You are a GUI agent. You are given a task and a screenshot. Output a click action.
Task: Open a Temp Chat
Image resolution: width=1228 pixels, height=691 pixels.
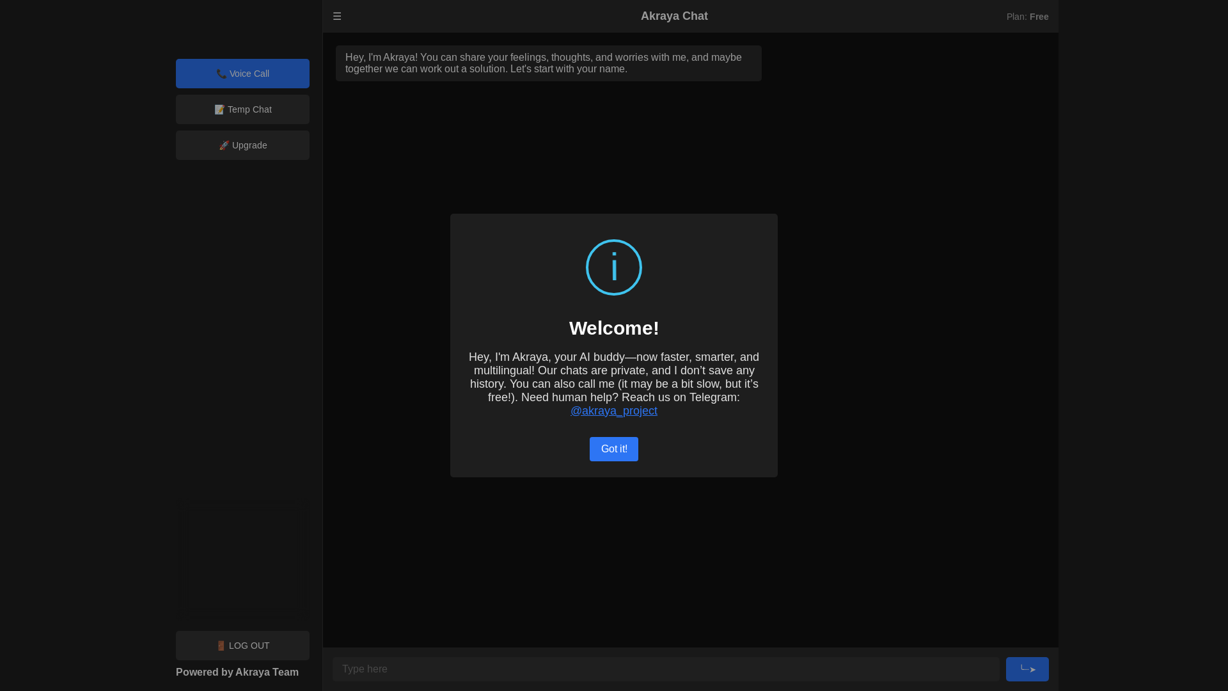pos(242,109)
